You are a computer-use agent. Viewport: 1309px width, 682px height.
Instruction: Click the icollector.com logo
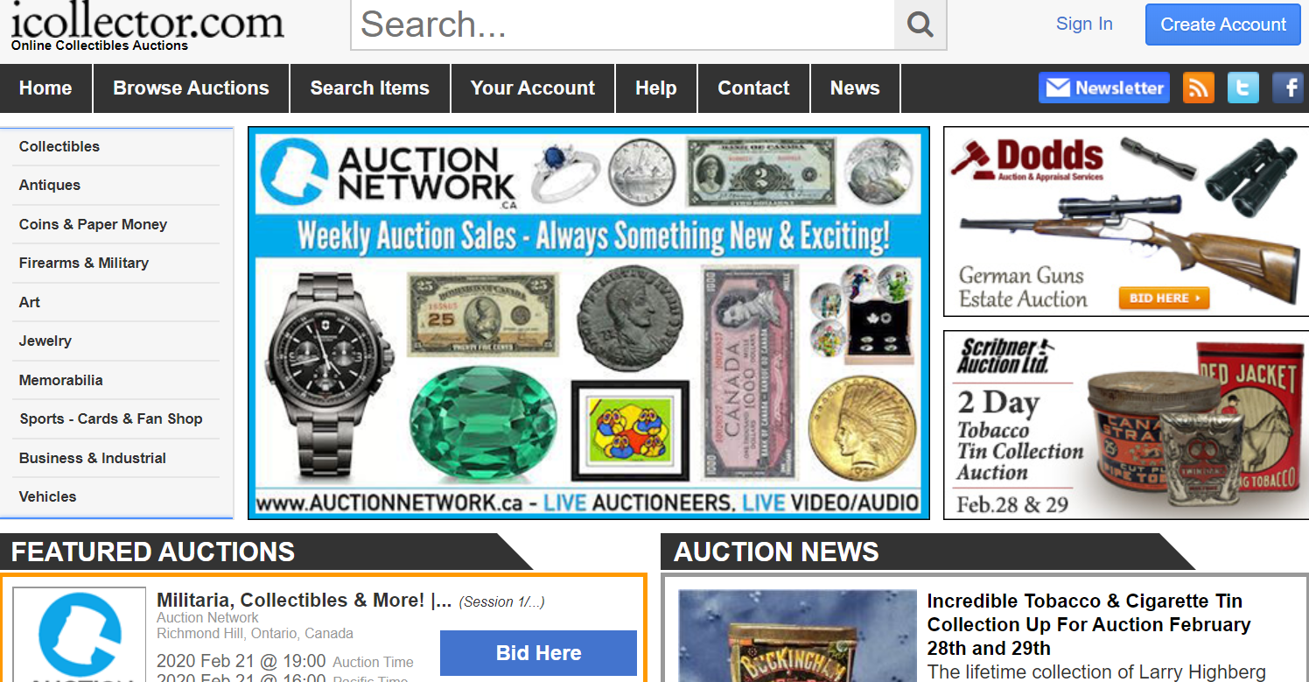(147, 26)
